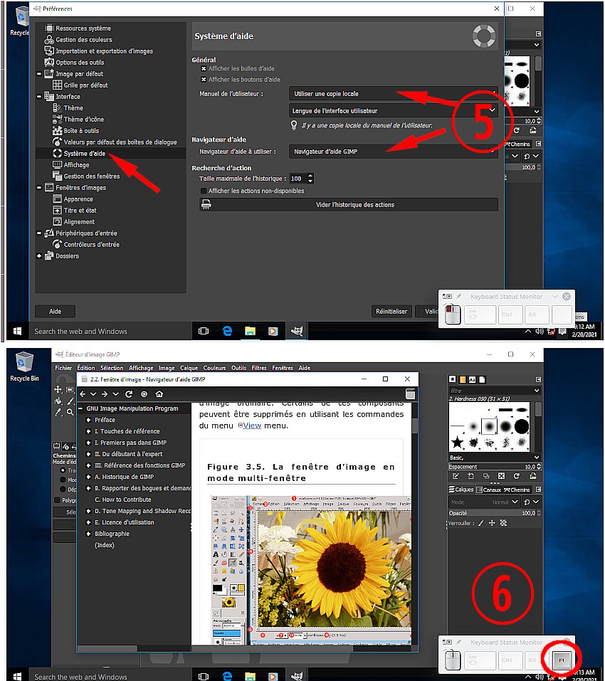This screenshot has height=681, width=605.
Task: Select the Move tool in the toolbox
Action: 58,389
